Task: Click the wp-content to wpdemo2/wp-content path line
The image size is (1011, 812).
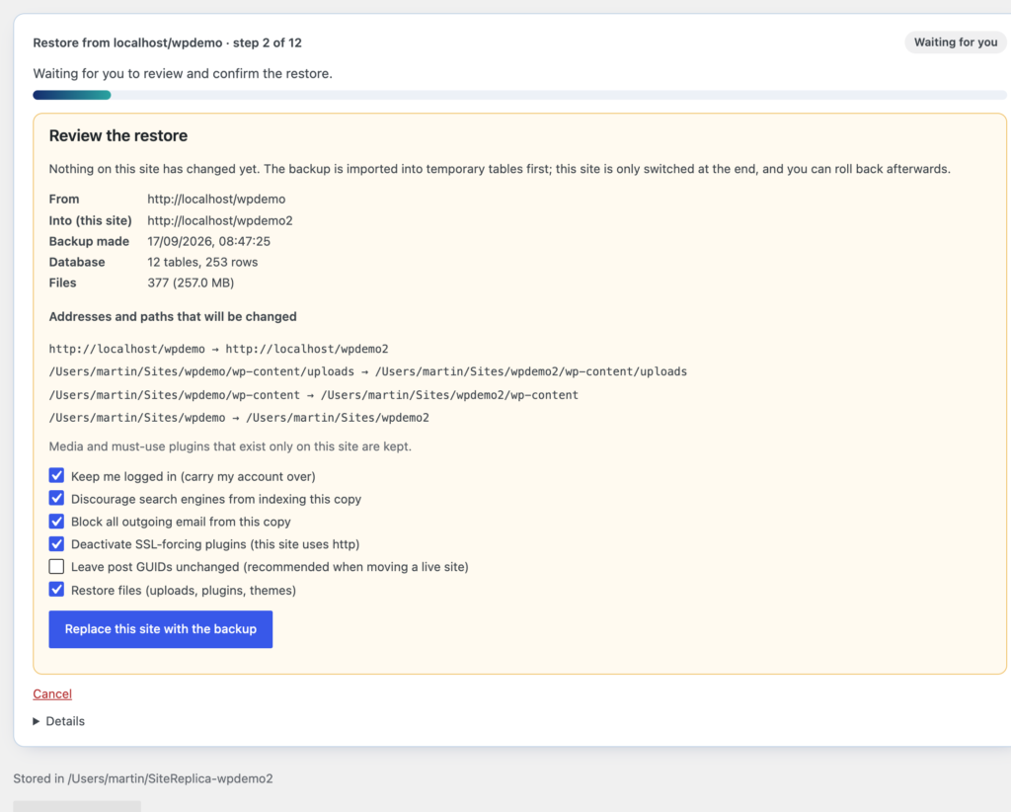Action: pyautogui.click(x=313, y=395)
